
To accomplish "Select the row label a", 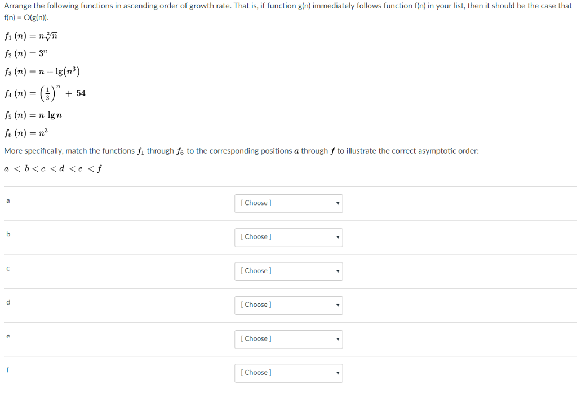I will (x=7, y=200).
